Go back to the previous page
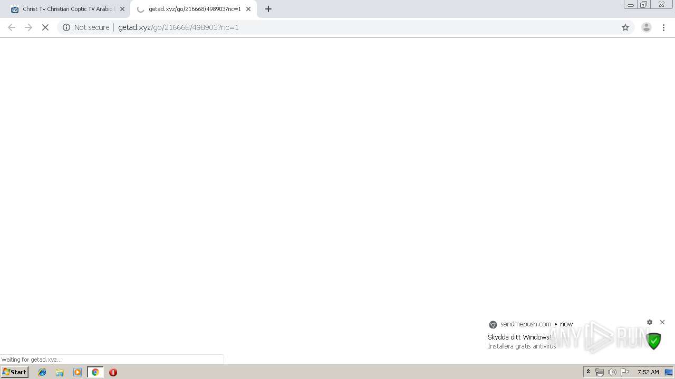Image resolution: width=675 pixels, height=379 pixels. 12,27
